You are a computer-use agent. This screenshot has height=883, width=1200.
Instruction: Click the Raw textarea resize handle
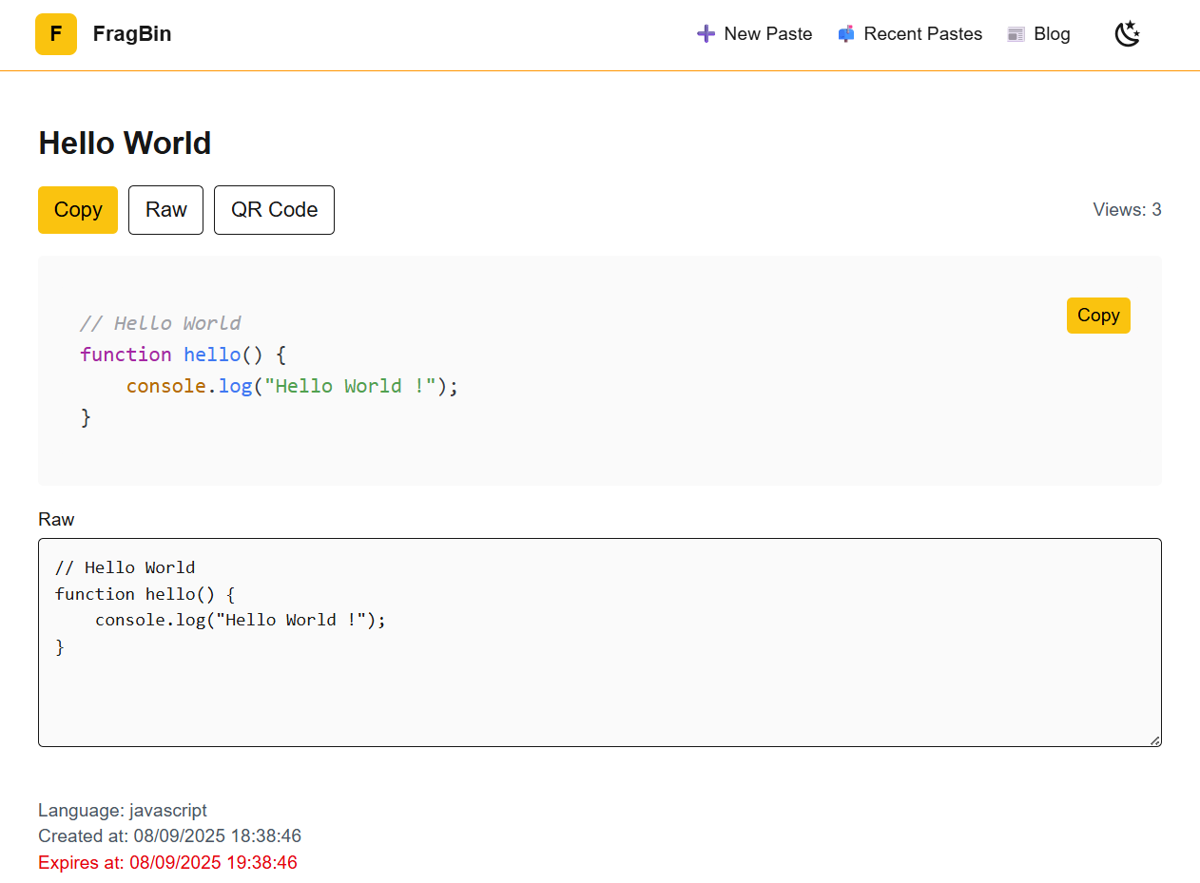click(x=1155, y=740)
